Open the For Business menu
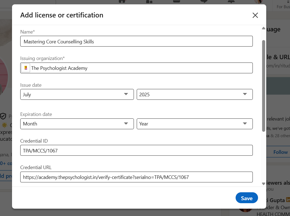290x216 pixels. click(283, 7)
